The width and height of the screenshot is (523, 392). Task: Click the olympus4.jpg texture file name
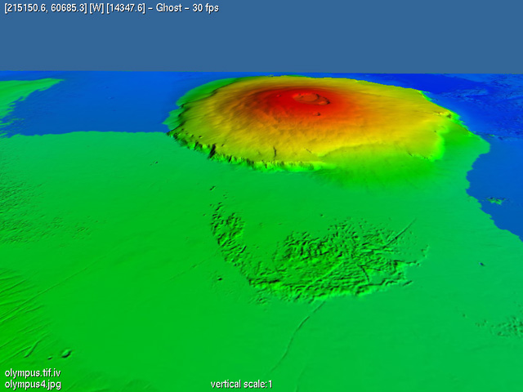tap(33, 384)
